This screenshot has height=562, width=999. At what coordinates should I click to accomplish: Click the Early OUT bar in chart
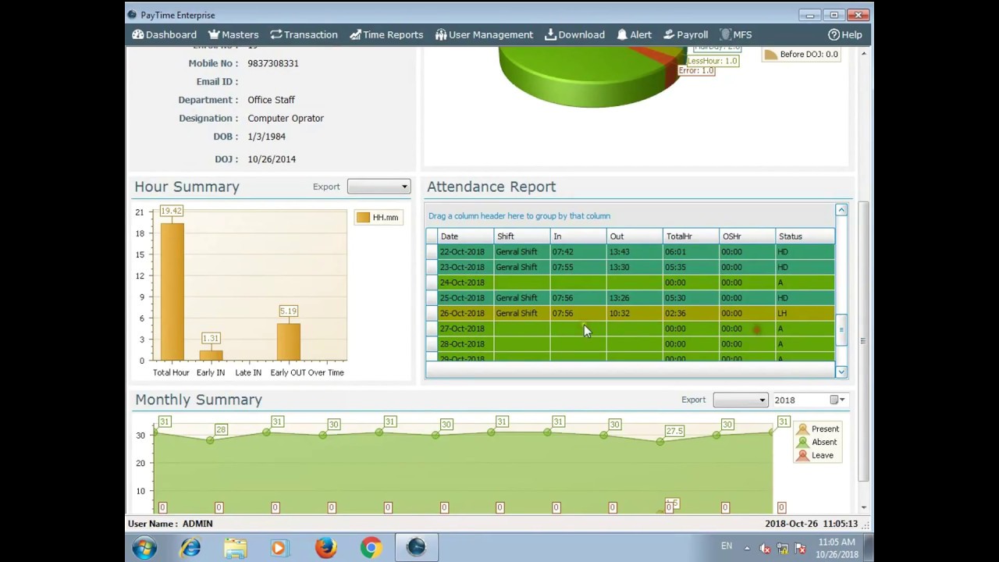point(288,342)
